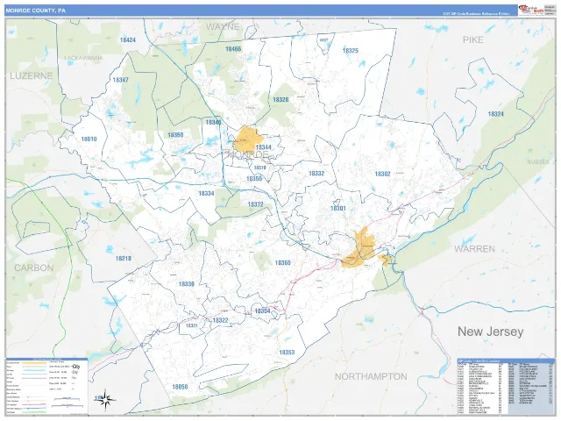Click ZIP code label 18424

pyautogui.click(x=128, y=40)
